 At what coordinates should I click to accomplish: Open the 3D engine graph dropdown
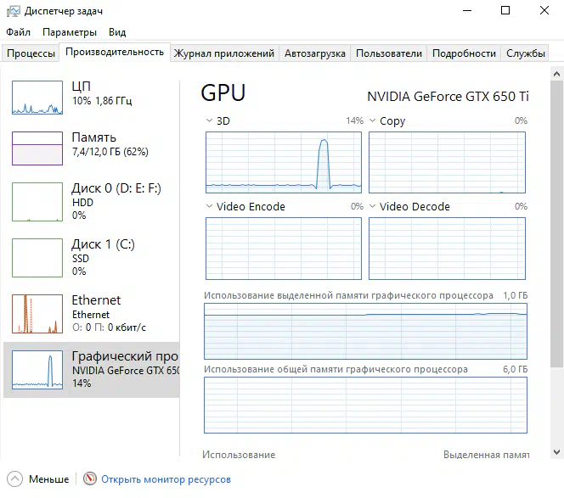[210, 121]
